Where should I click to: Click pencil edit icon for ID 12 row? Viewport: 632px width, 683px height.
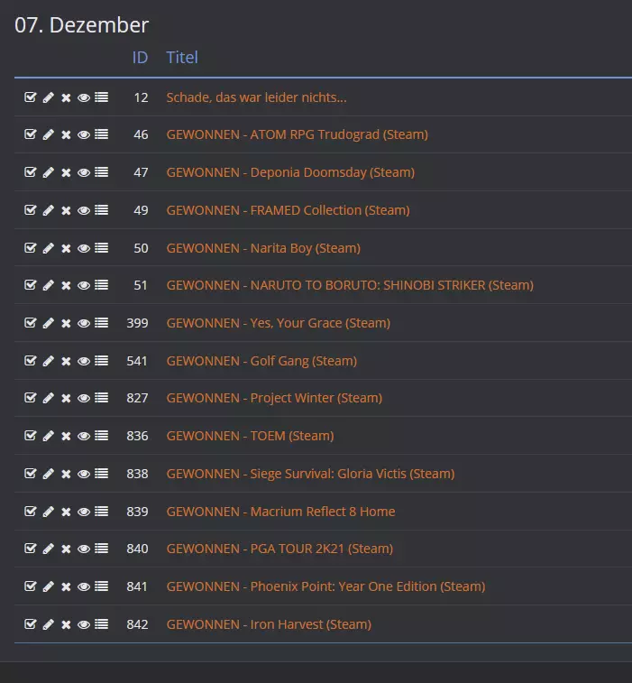48,97
